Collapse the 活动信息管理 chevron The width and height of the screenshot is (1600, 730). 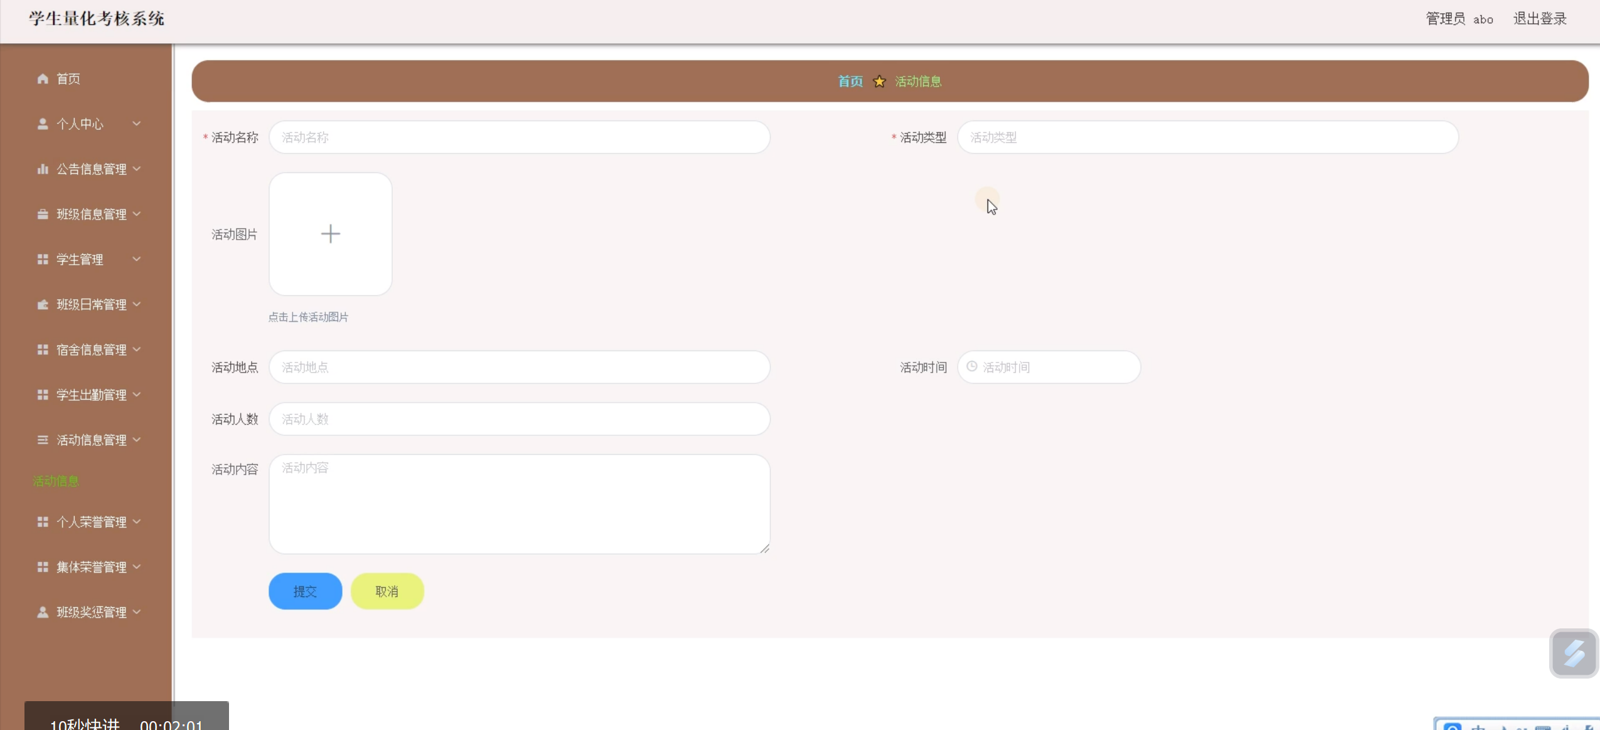[137, 440]
